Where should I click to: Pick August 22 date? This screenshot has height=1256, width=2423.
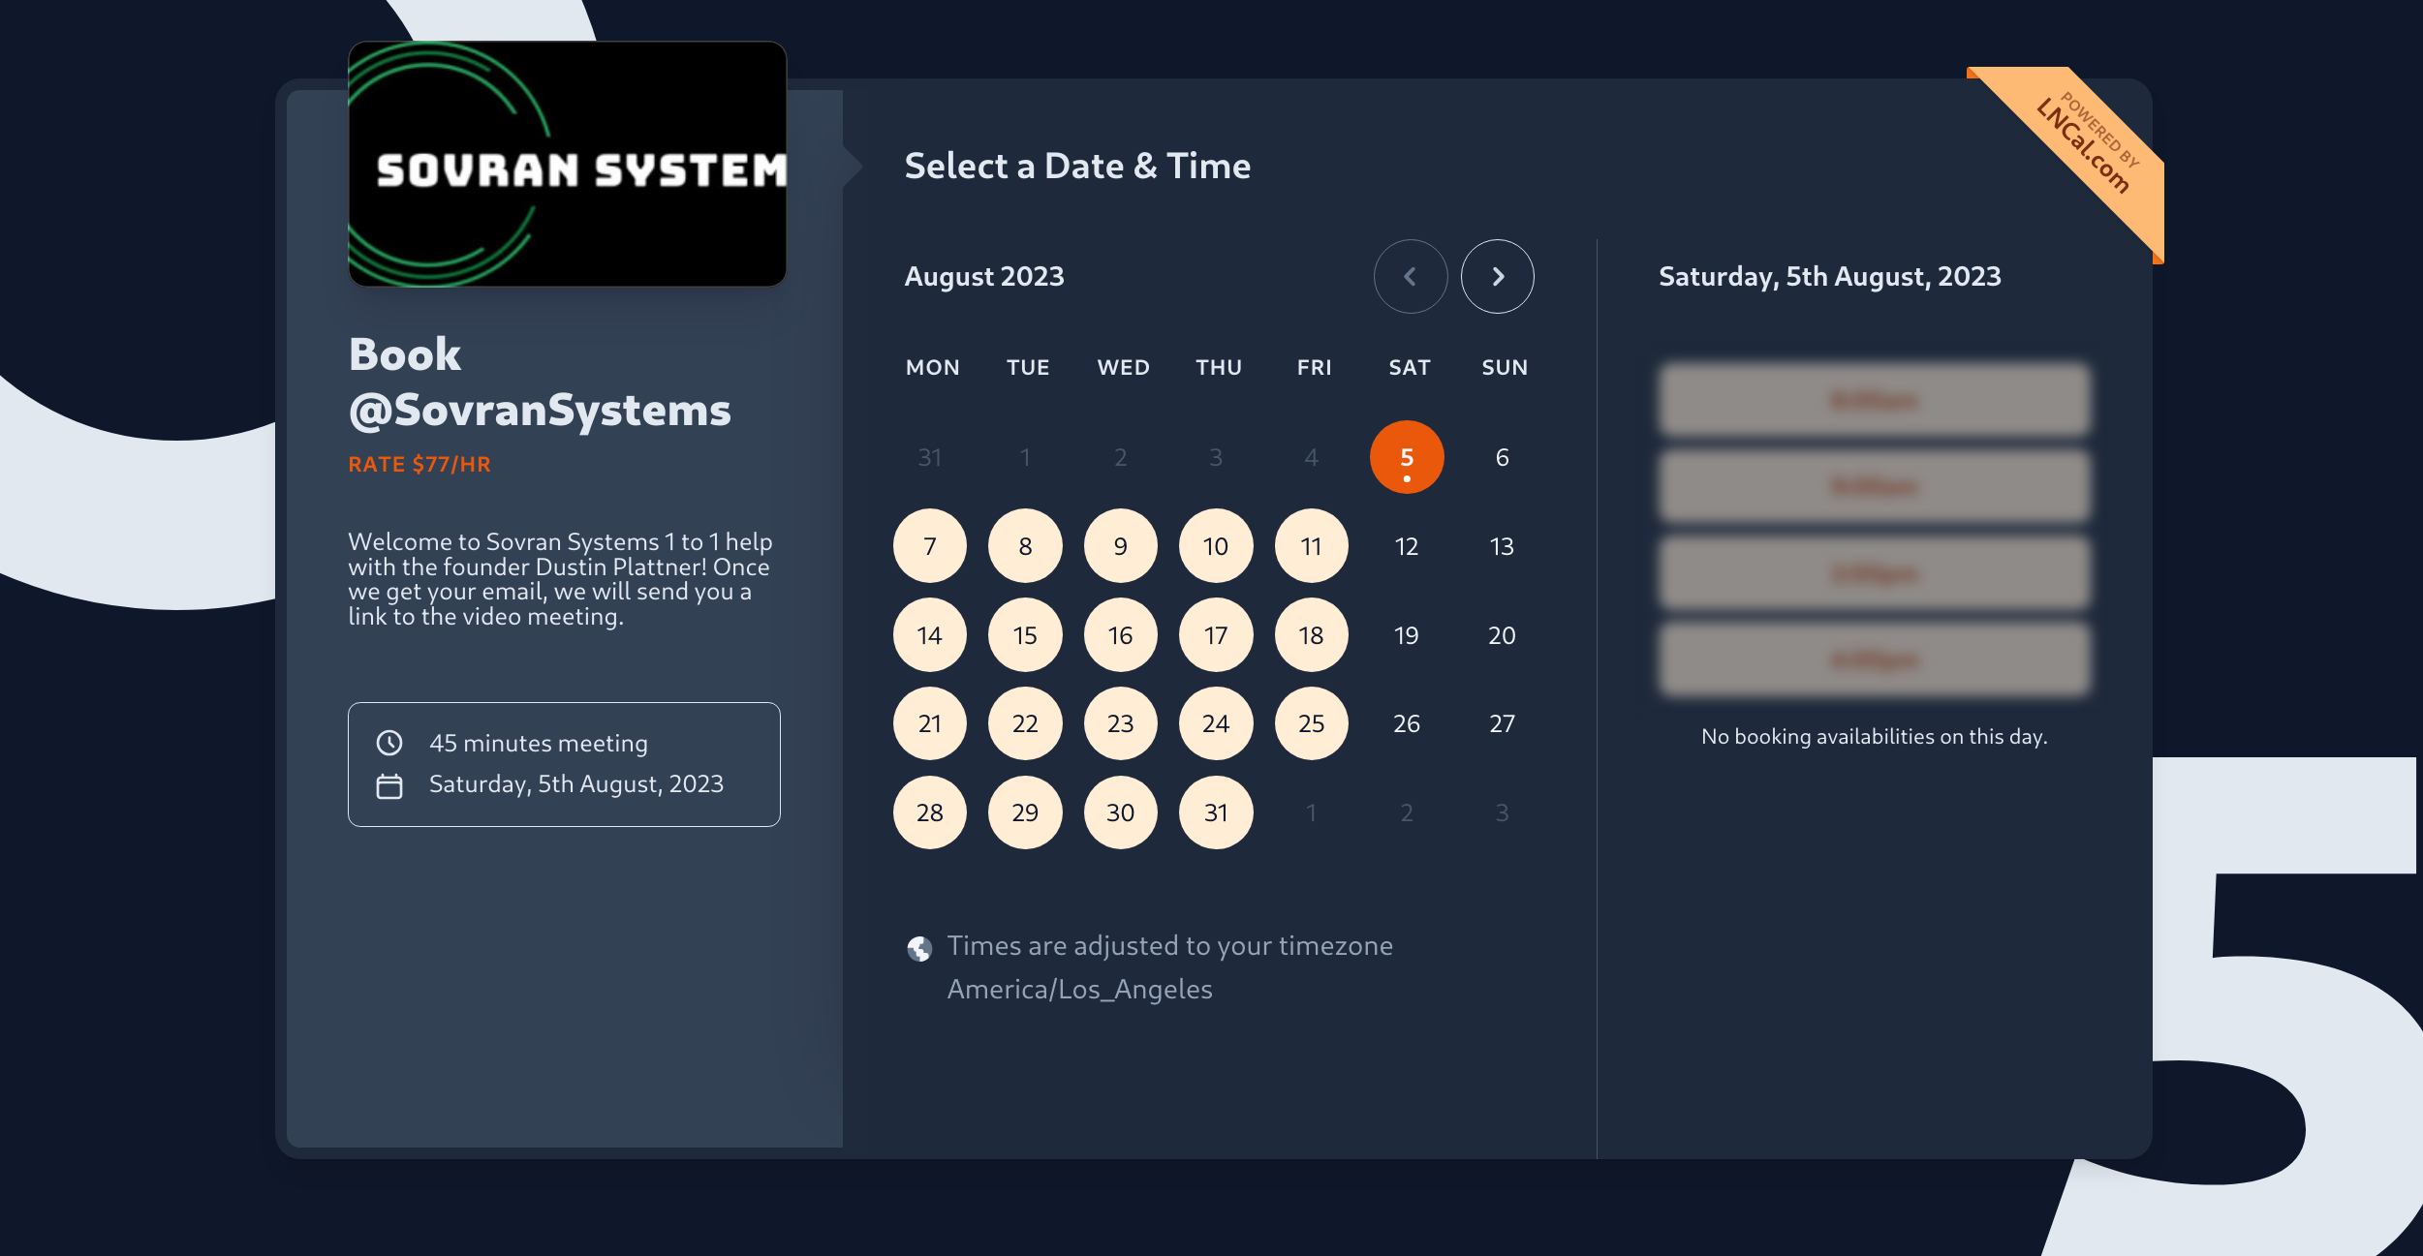tap(1025, 723)
